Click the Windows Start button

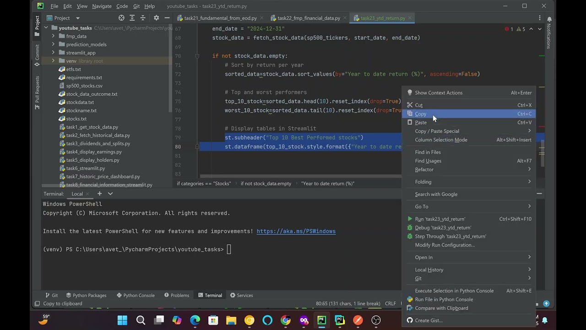pos(122,320)
